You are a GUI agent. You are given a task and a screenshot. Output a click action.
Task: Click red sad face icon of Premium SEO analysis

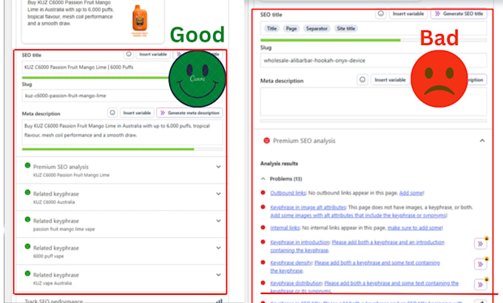pos(266,141)
